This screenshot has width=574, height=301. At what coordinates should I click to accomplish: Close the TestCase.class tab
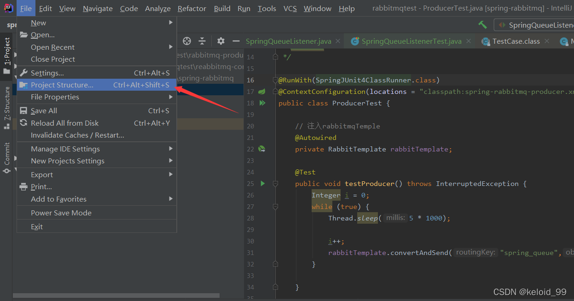click(546, 41)
